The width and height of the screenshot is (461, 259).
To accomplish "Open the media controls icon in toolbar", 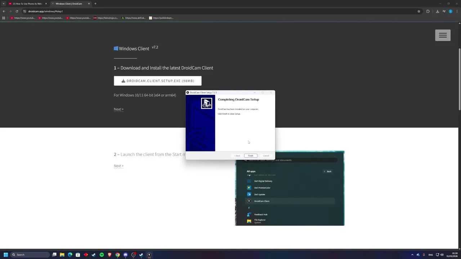I will [x=444, y=11].
